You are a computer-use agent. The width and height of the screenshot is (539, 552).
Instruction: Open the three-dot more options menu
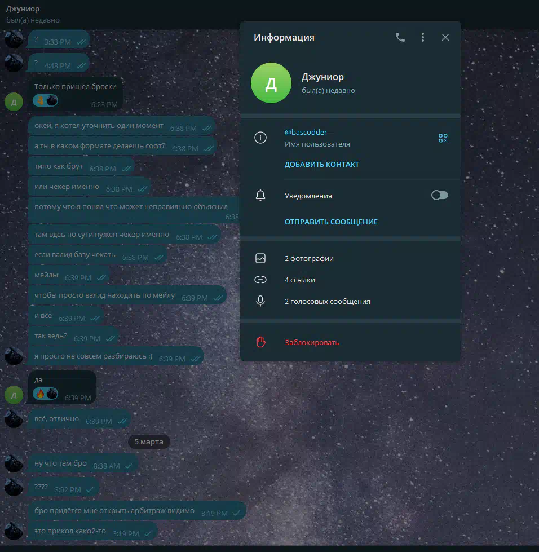[423, 37]
